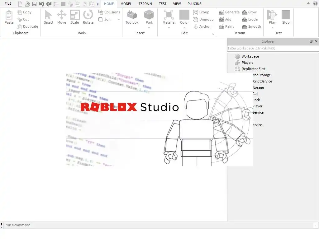Activate the Scale tool
This screenshot has height=239, width=319.
[75, 17]
